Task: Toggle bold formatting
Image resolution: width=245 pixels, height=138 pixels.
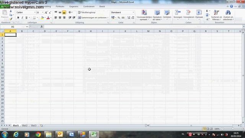Action: tap(18, 18)
